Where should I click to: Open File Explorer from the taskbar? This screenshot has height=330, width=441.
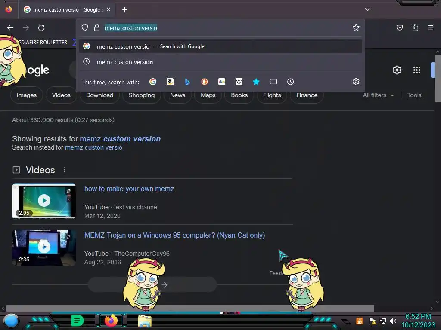tap(145, 321)
